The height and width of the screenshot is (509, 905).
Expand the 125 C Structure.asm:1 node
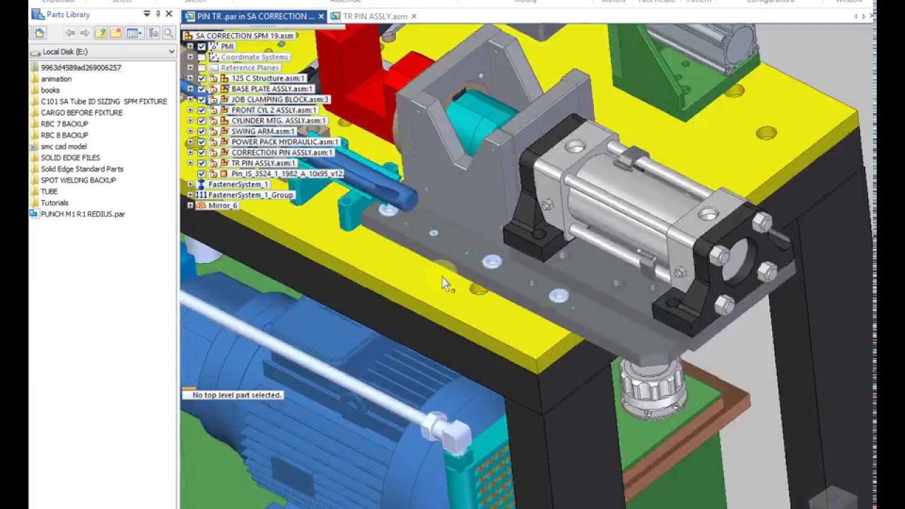pos(190,78)
